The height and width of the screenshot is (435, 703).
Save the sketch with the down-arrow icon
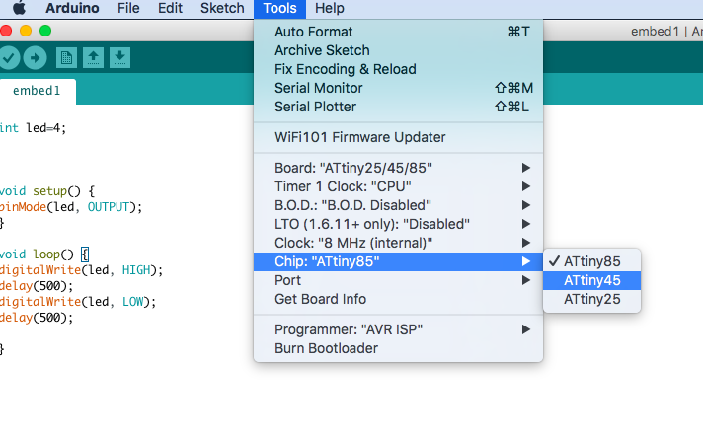pos(119,58)
